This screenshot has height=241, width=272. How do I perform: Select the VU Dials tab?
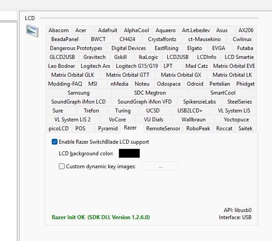click(x=153, y=120)
